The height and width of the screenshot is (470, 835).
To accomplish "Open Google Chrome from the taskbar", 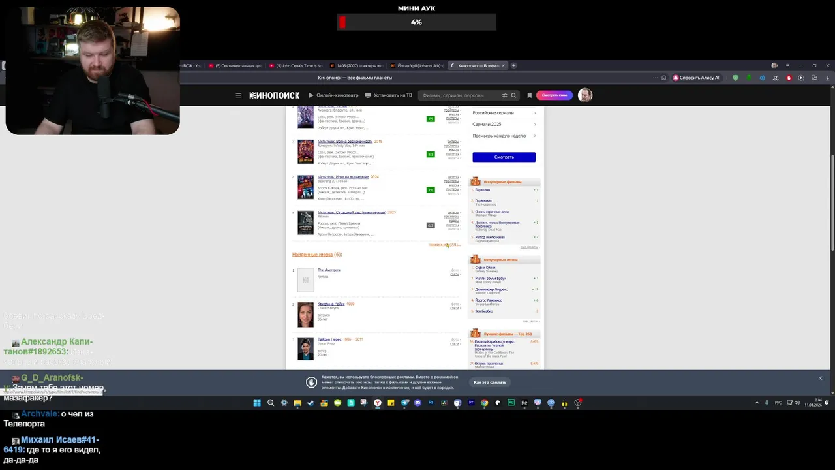I will pyautogui.click(x=484, y=403).
